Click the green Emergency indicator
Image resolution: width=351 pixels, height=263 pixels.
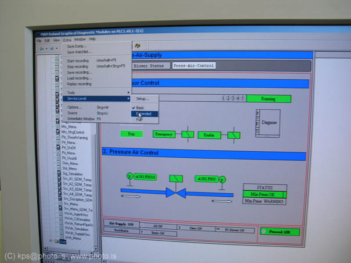point(164,134)
